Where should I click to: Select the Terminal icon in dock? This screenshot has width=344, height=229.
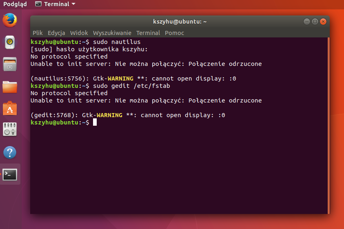click(10, 174)
